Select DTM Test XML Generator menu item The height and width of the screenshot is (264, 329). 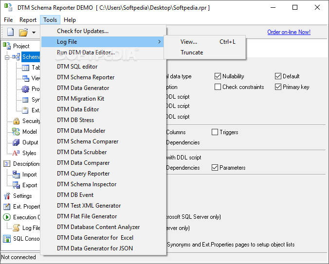(102, 206)
